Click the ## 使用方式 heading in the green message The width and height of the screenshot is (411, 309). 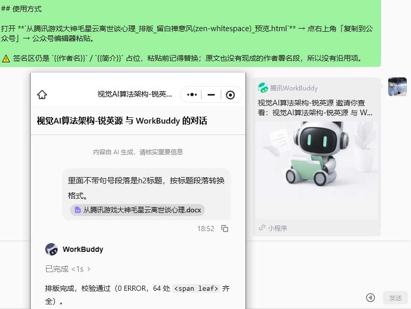21,9
